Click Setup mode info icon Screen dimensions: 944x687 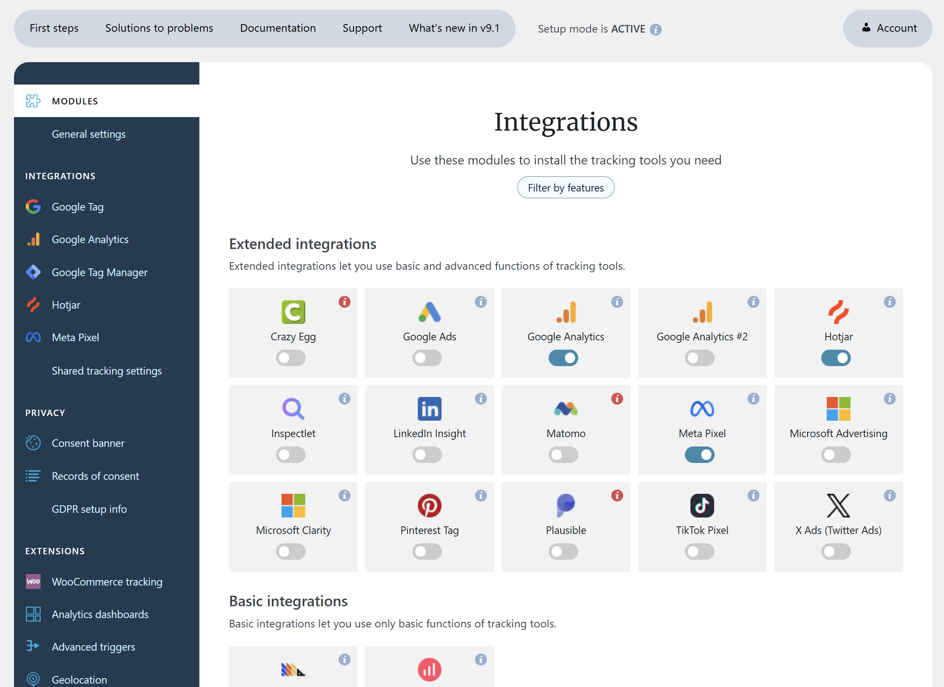[656, 30]
